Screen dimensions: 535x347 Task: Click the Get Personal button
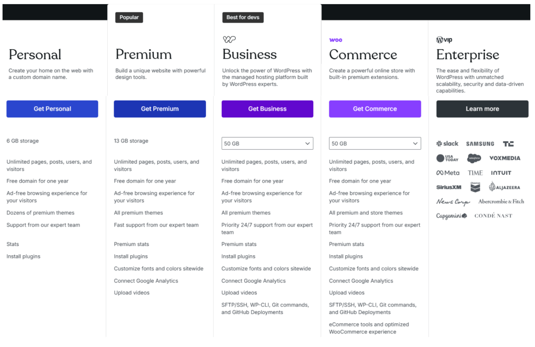[52, 109]
